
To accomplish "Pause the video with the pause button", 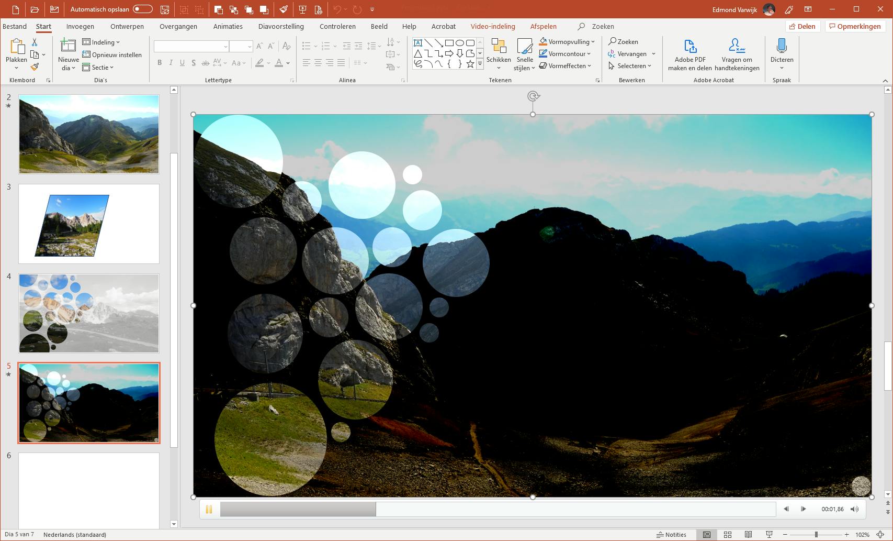I will [209, 509].
